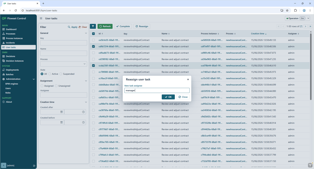Click the Name filter input field
This screenshot has height=169, width=314.
coord(64,53)
